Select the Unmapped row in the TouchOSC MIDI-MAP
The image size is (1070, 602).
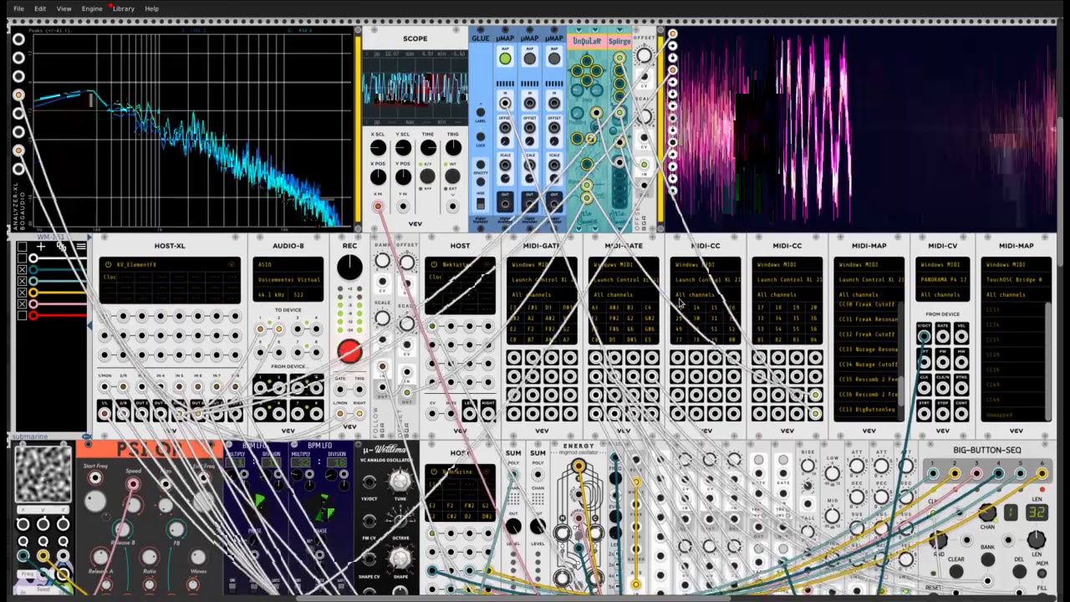pos(1014,415)
